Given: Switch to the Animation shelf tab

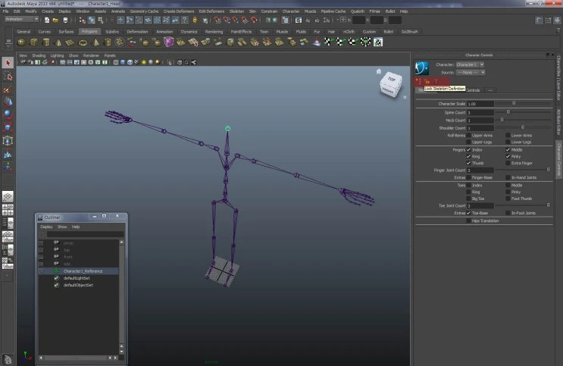Looking at the screenshot, I should pyautogui.click(x=164, y=32).
